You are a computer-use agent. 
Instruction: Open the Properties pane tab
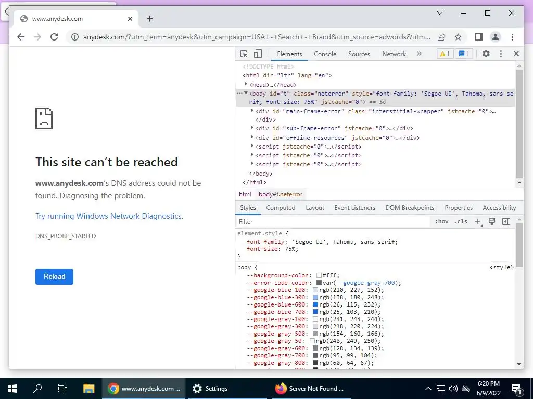click(x=459, y=208)
